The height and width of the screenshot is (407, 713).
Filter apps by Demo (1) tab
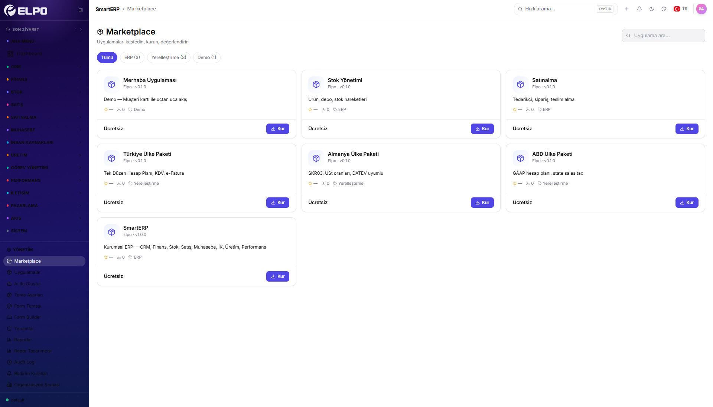pos(207,58)
